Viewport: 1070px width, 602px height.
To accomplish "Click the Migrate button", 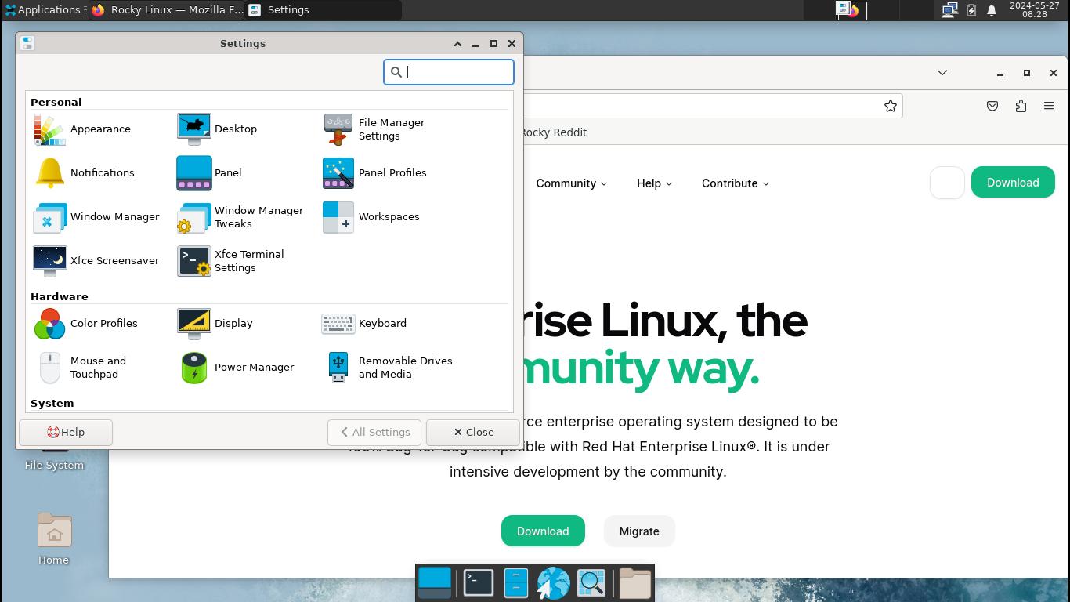I will tap(639, 531).
